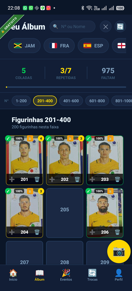
Task: Select the 401-600 number range
Action: pyautogui.click(x=71, y=101)
